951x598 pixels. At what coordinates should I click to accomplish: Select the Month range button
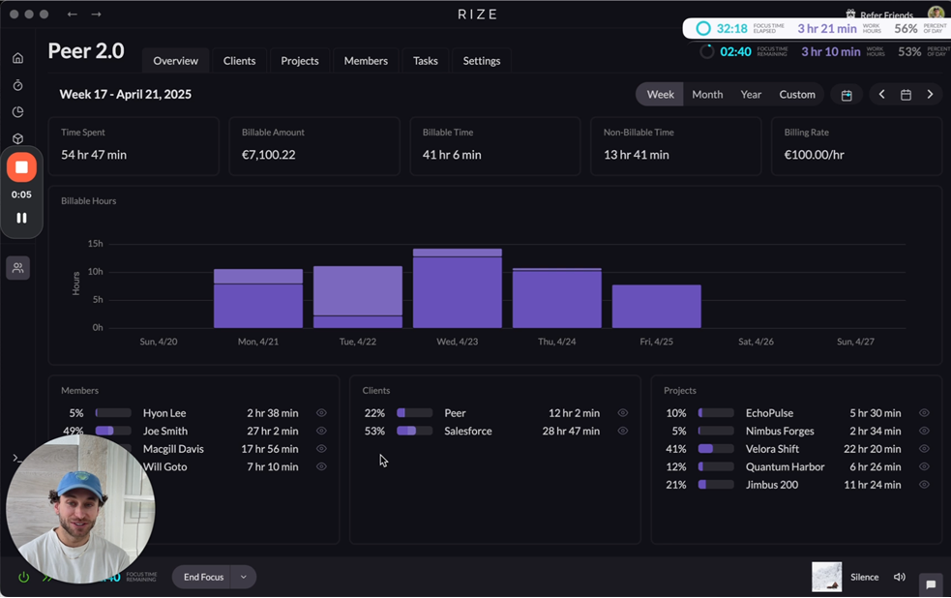click(707, 95)
